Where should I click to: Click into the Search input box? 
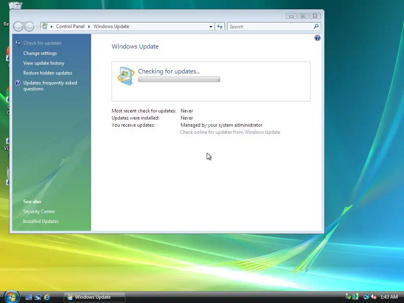click(271, 26)
